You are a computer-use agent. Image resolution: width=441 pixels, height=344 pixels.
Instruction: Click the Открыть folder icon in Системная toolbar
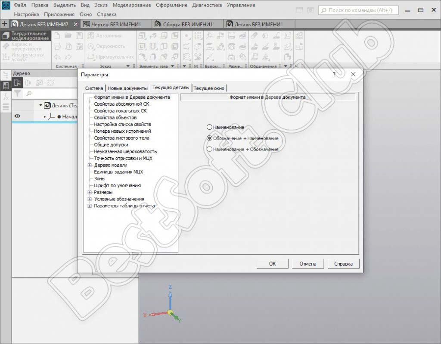point(68,36)
